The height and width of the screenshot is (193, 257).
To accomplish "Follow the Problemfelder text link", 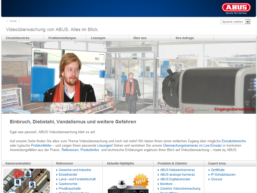I will [x=41, y=146].
